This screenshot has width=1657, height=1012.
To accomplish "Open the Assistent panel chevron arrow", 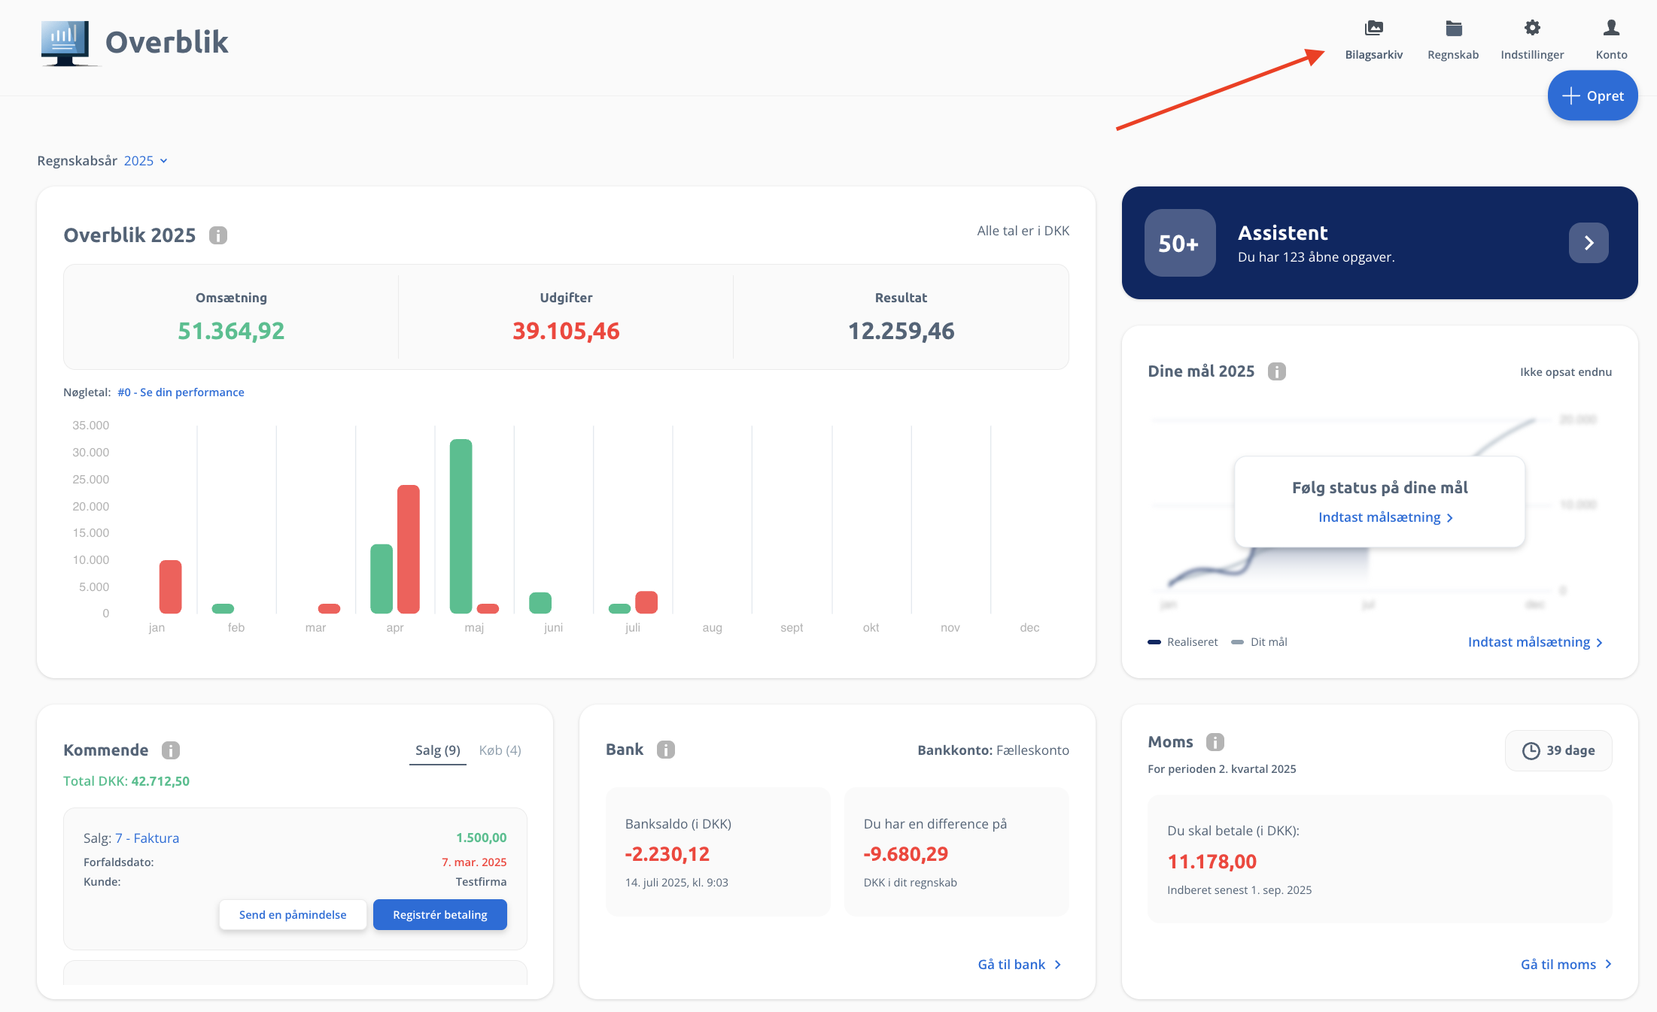I will pos(1589,243).
